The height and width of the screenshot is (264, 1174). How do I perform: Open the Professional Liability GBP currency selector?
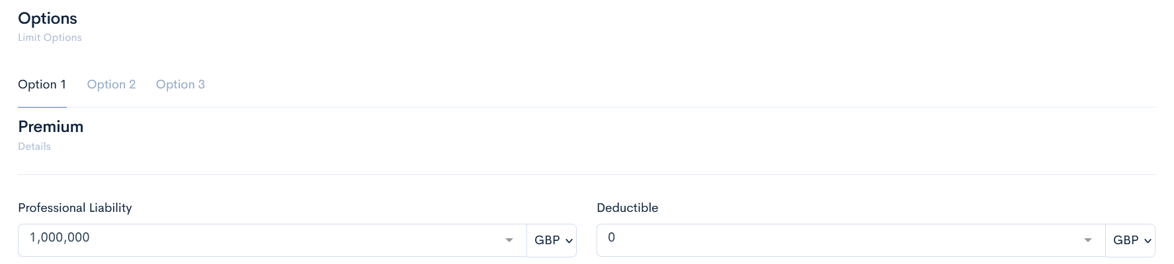[552, 240]
